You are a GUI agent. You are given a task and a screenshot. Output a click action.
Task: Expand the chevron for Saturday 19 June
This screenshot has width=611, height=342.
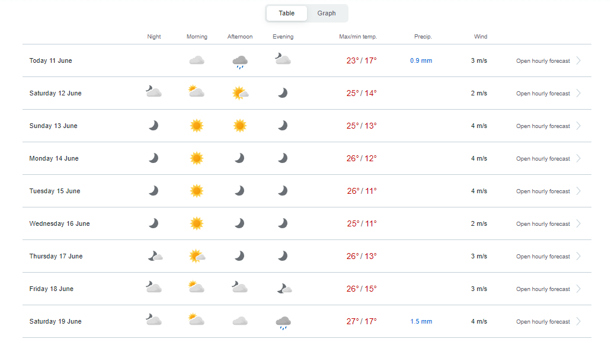coord(578,321)
